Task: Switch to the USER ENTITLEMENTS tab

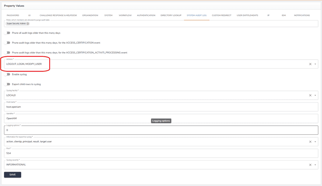Action: pos(248,15)
